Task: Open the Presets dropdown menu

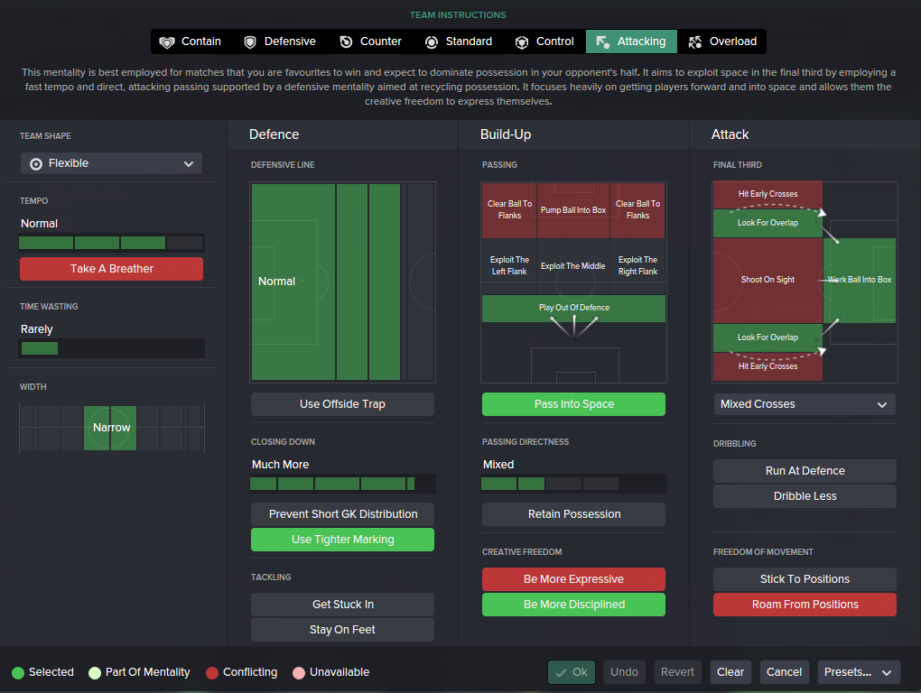Action: pos(858,672)
